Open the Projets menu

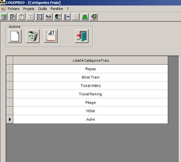tap(29, 9)
